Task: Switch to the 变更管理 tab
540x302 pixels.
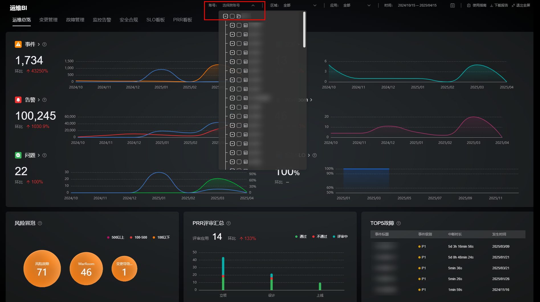Action: point(48,20)
